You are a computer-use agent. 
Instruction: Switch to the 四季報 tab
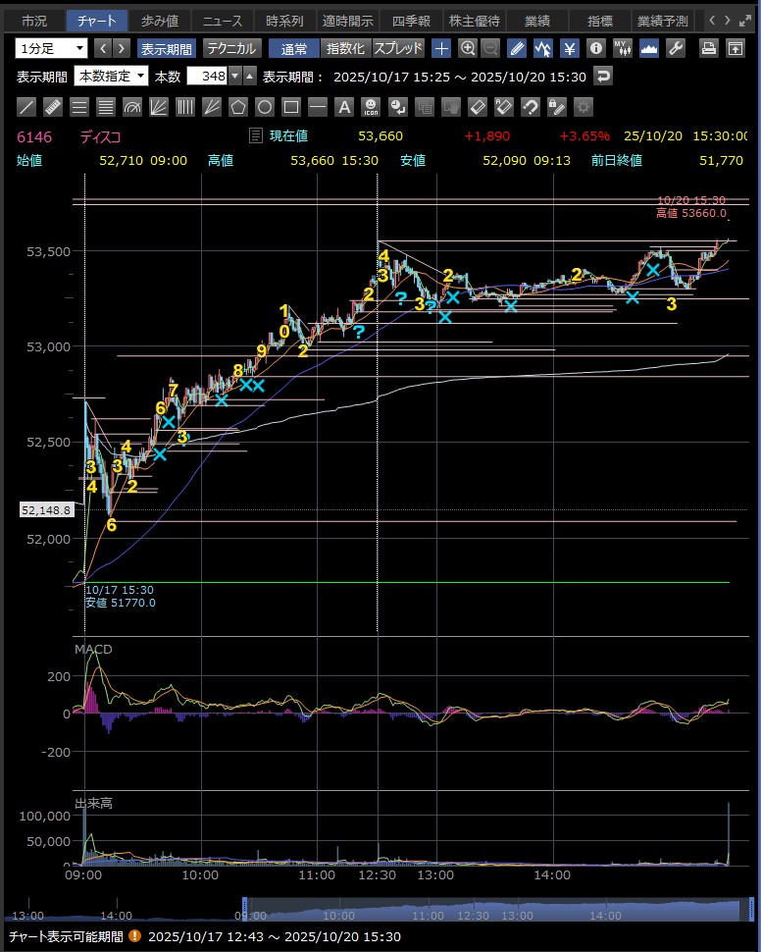coord(411,21)
